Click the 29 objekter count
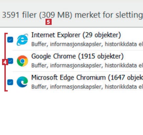143x135 pixels. coord(102,35)
